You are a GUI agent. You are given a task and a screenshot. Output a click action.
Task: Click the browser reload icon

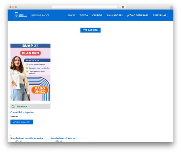click(118, 7)
